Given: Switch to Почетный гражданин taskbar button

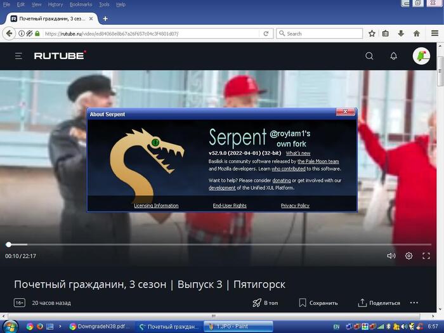Looking at the screenshot, I should pyautogui.click(x=169, y=327).
